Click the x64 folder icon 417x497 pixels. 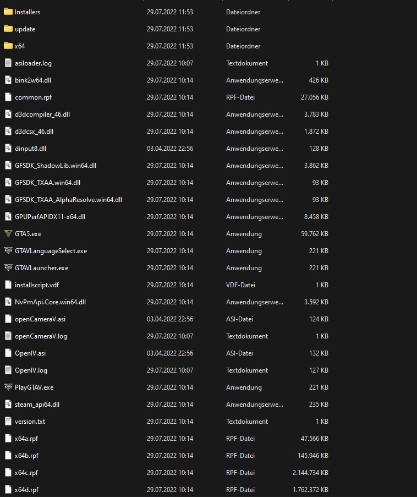pyautogui.click(x=8, y=46)
